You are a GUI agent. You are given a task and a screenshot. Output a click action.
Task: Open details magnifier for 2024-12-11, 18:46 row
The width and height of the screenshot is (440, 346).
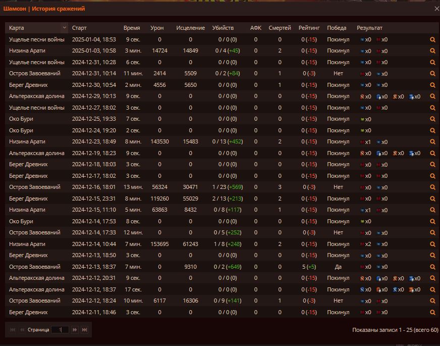tap(432, 313)
